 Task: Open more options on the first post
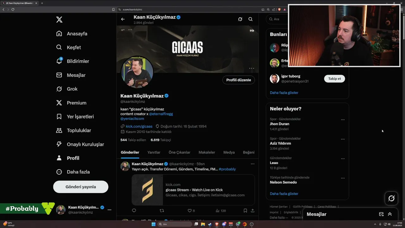click(252, 164)
